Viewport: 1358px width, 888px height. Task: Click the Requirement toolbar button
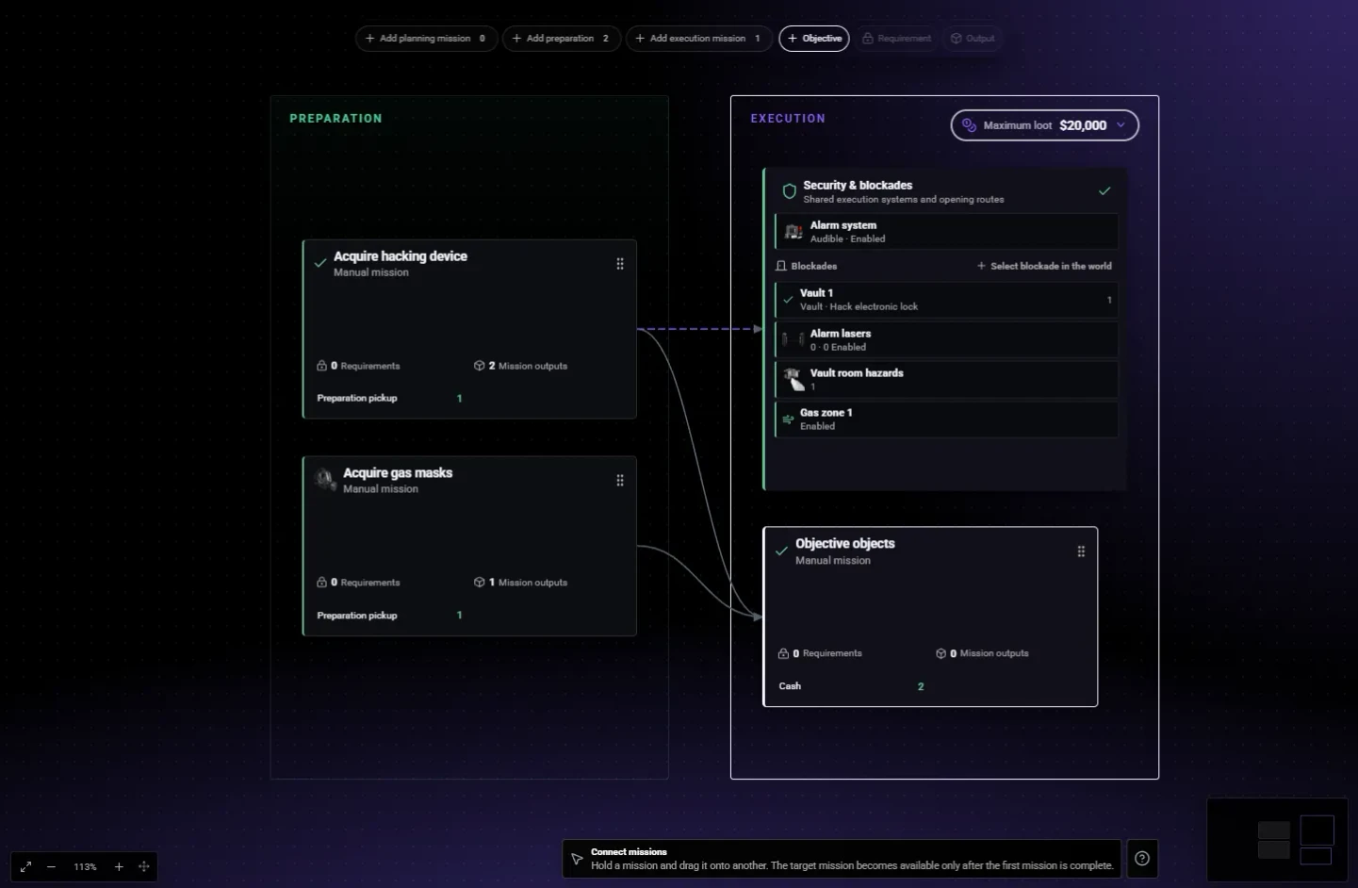(x=896, y=39)
